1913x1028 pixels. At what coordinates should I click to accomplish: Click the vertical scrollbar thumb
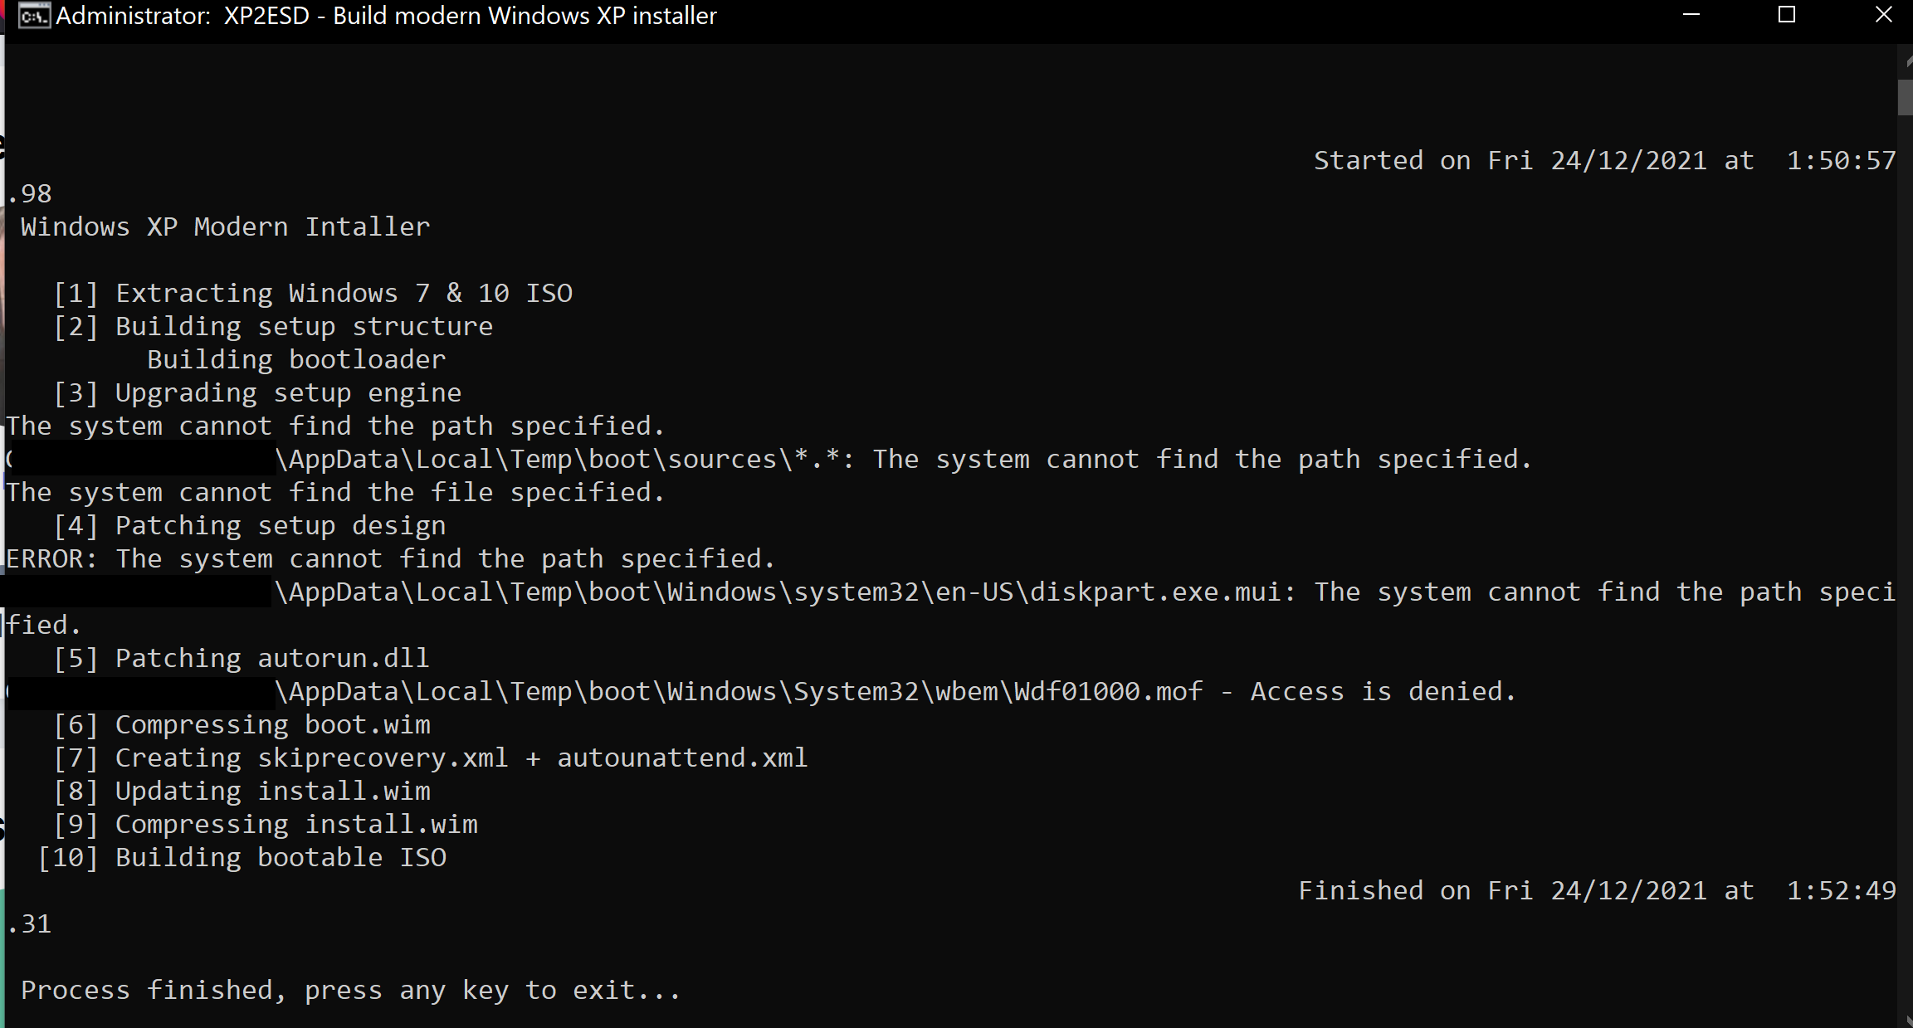click(x=1905, y=97)
